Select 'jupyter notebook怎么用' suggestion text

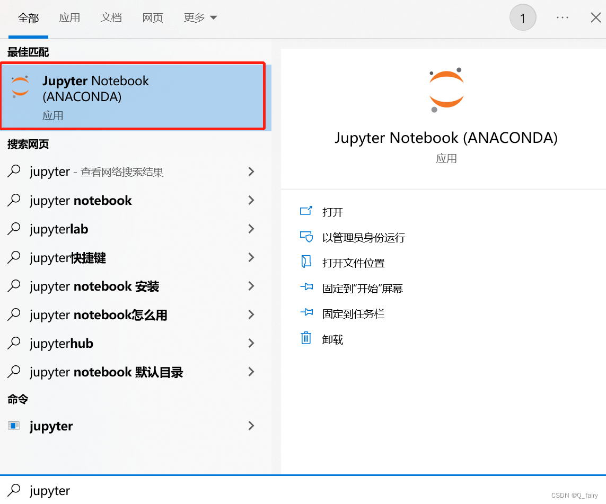[x=99, y=315]
